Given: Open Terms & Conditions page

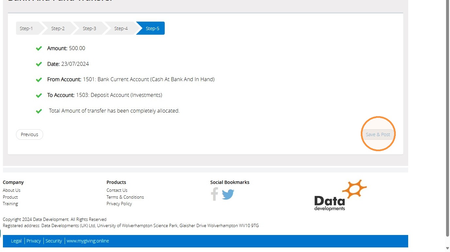Looking at the screenshot, I should click(x=125, y=197).
